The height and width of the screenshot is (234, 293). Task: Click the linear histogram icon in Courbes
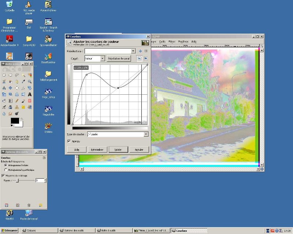139,58
